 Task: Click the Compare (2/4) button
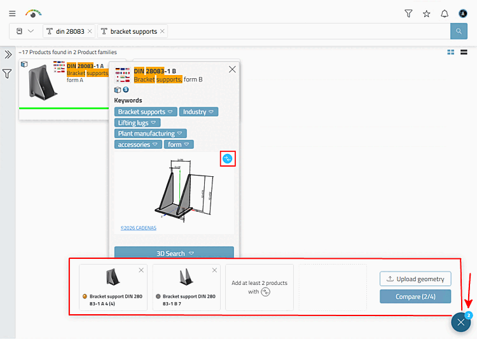tap(415, 296)
